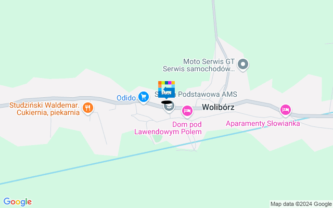The height and width of the screenshot is (208, 333).
Task: Select the Odido text label
Action: tap(126, 98)
